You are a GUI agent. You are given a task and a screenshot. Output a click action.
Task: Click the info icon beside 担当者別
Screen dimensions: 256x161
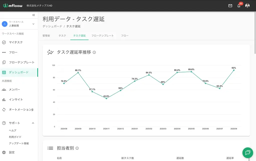coord(77,148)
